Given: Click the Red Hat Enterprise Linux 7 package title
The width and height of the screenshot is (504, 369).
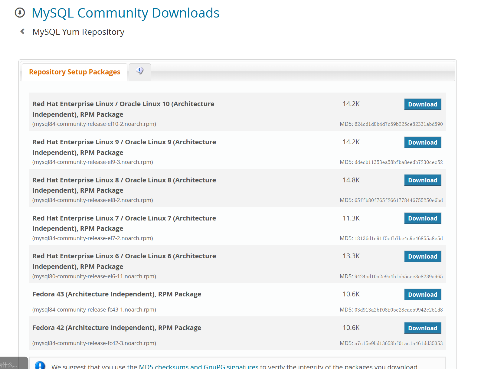Looking at the screenshot, I should [124, 223].
